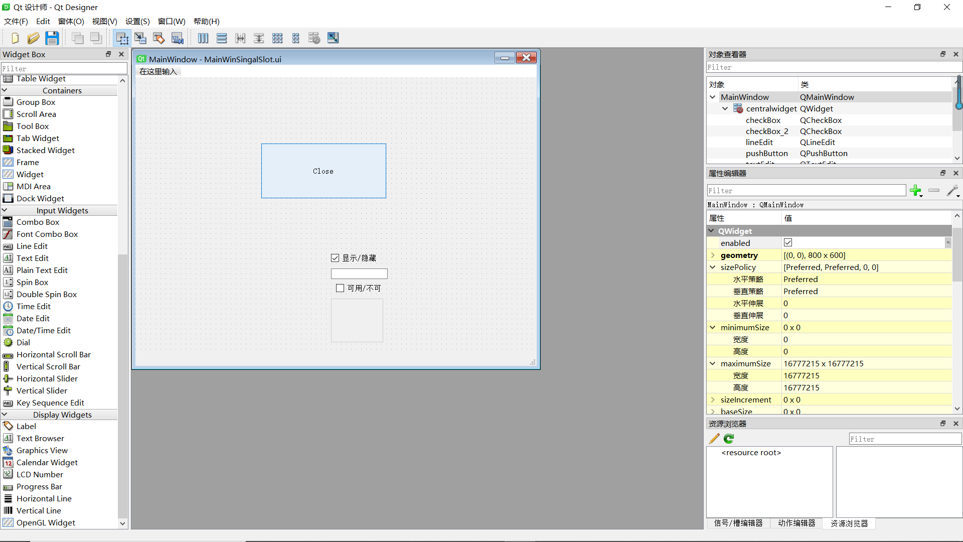Toggle the 显示/隐藏 checkbox
Image resolution: width=963 pixels, height=542 pixels.
[x=335, y=258]
